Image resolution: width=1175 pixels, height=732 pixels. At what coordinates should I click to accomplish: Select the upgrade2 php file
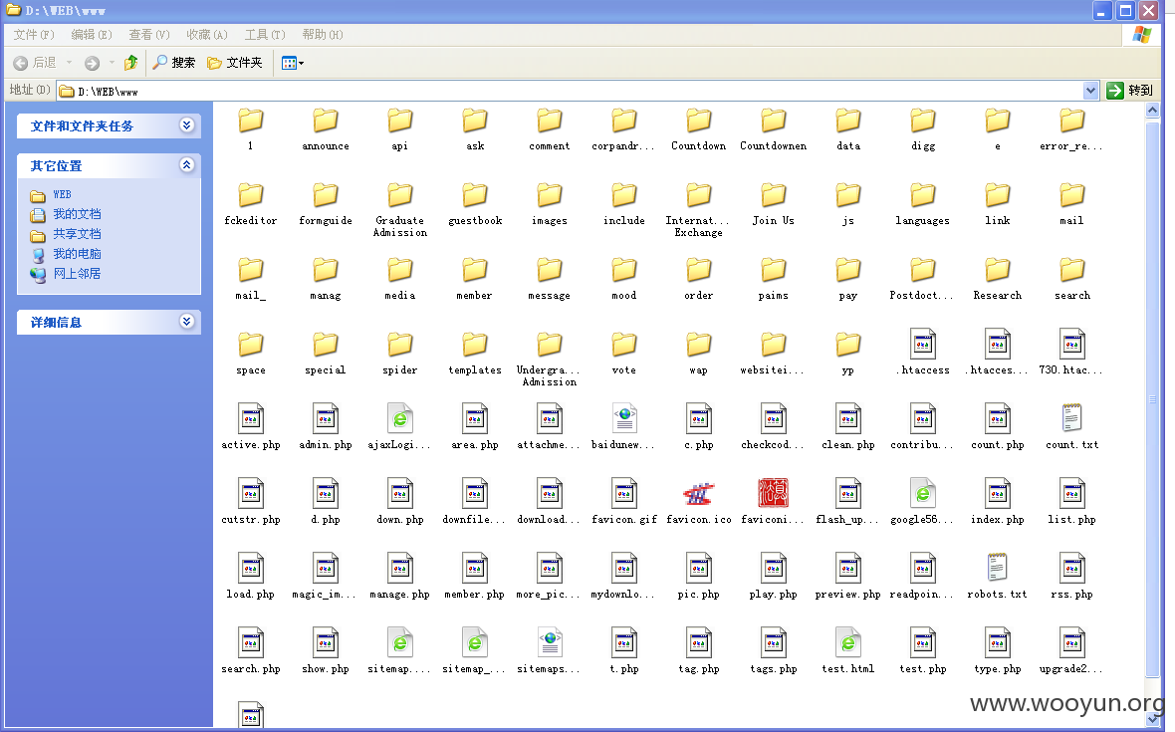coord(1072,651)
